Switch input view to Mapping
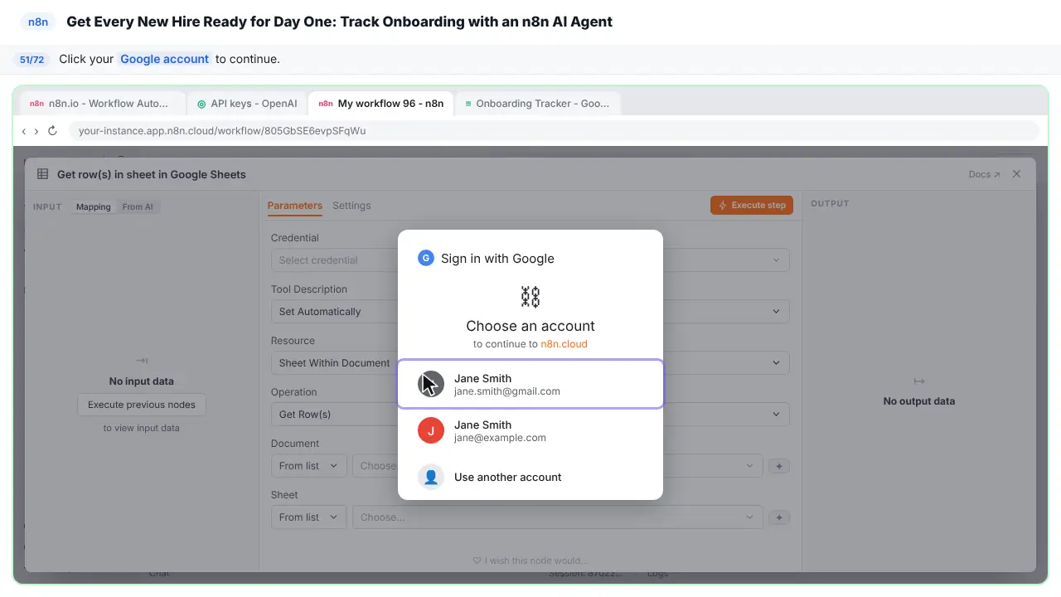 click(x=94, y=207)
